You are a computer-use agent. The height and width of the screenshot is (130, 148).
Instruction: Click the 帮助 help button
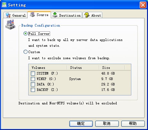click(133, 124)
